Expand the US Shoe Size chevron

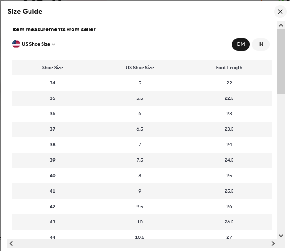click(x=54, y=44)
